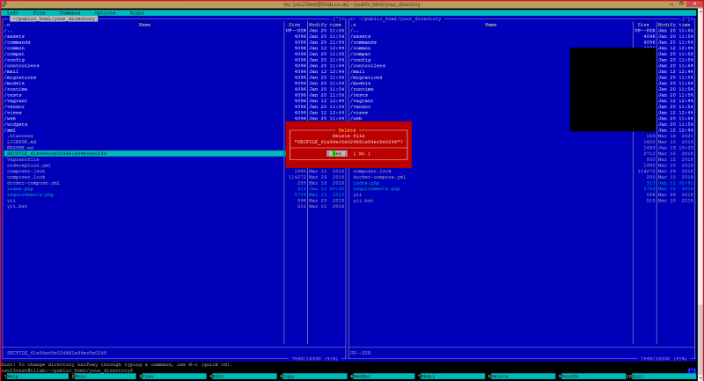Open the Left menu
704x381 pixels.
point(12,12)
